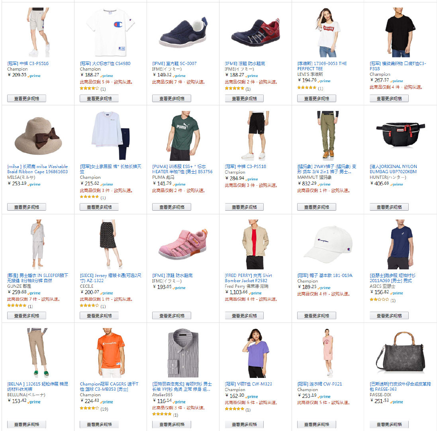Viewport: 437px width, 431px height.
Task: Click 查看更多规格 button under PASSE-DIX handbag
Action: pyautogui.click(x=389, y=425)
